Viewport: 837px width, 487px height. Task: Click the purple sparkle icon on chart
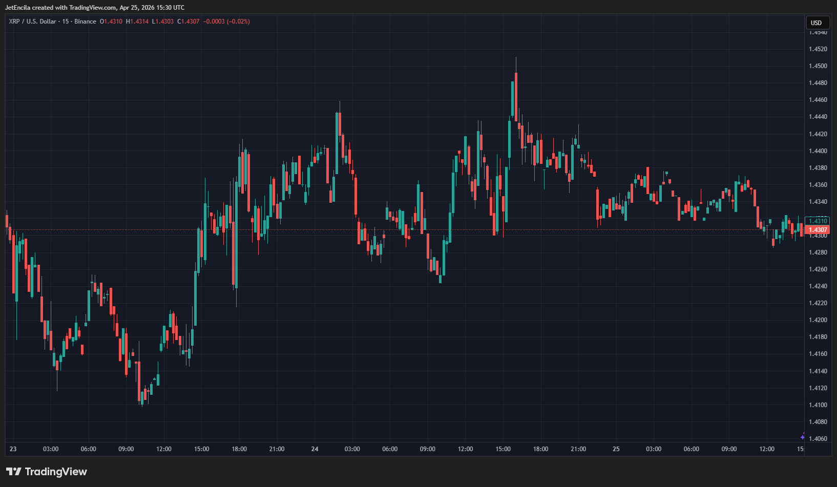pyautogui.click(x=802, y=437)
